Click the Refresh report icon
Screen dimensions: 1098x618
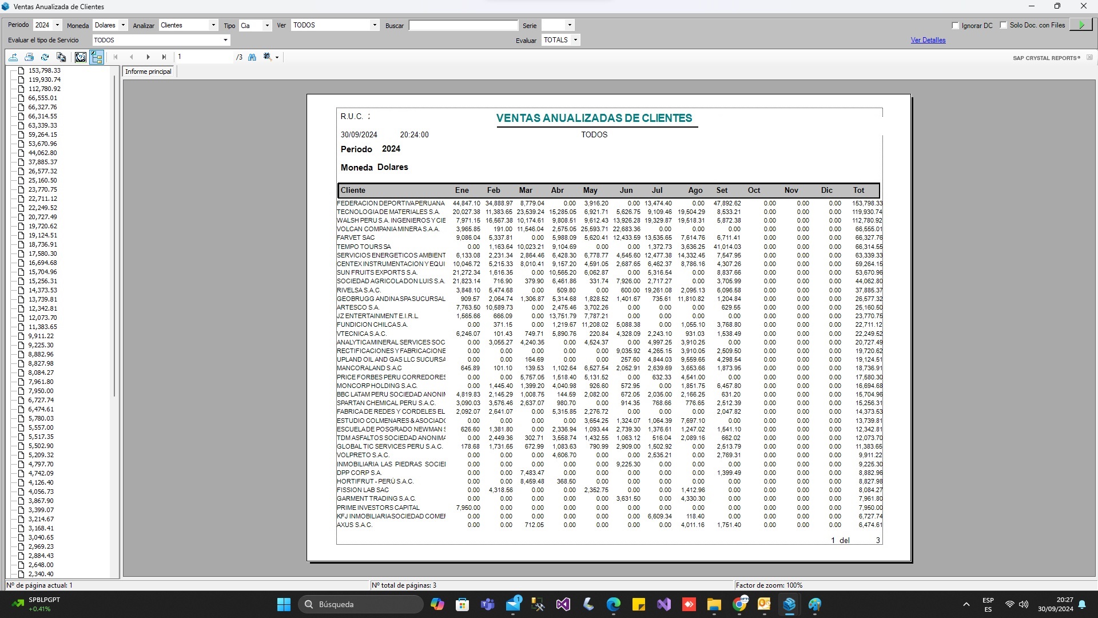(45, 57)
